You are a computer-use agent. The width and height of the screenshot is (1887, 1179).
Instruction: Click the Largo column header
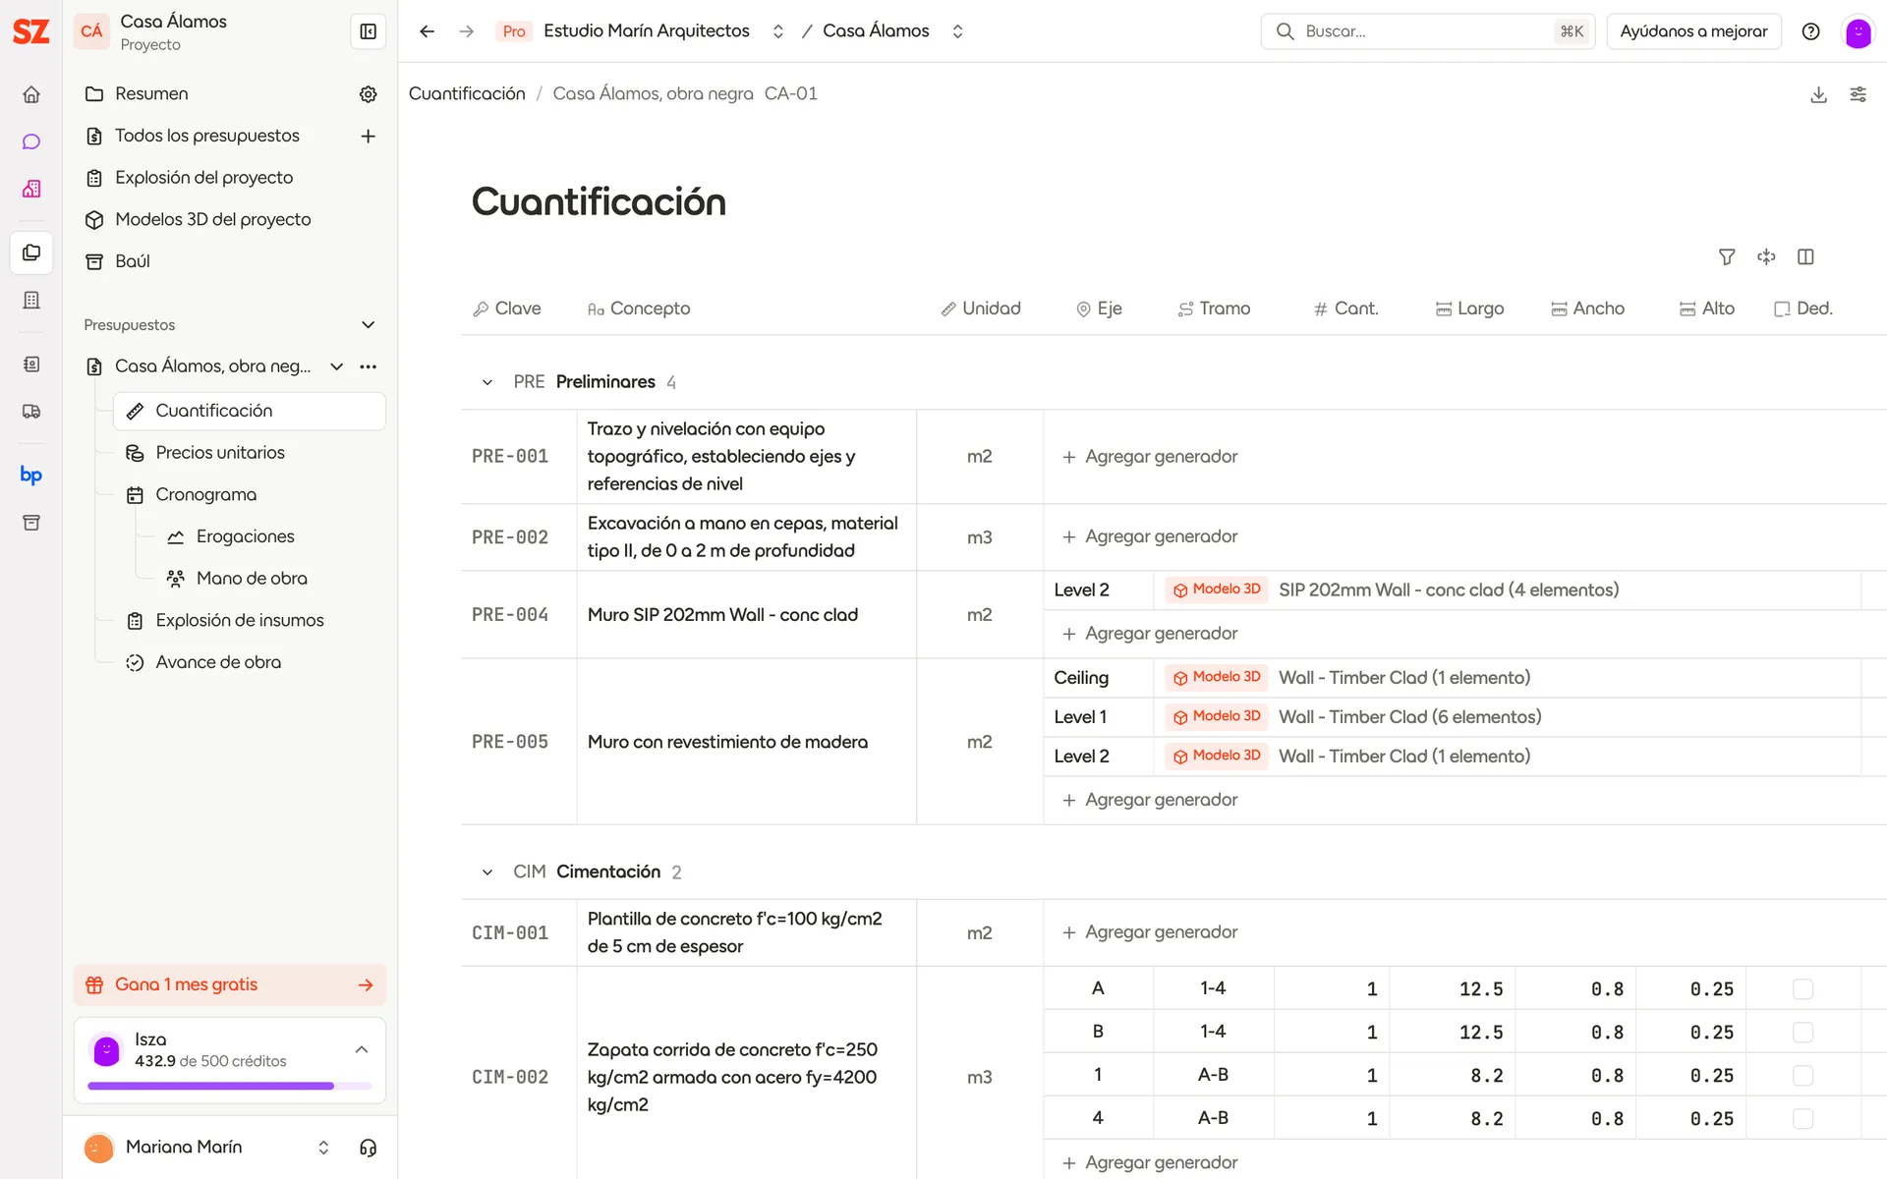point(1469,309)
